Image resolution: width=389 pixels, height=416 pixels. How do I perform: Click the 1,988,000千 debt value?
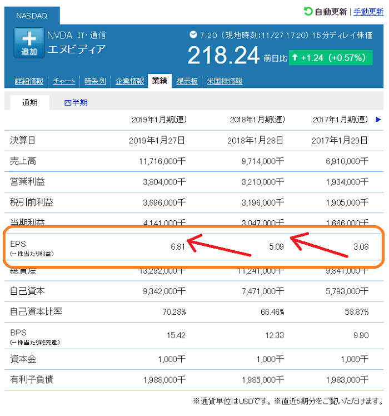tap(164, 380)
